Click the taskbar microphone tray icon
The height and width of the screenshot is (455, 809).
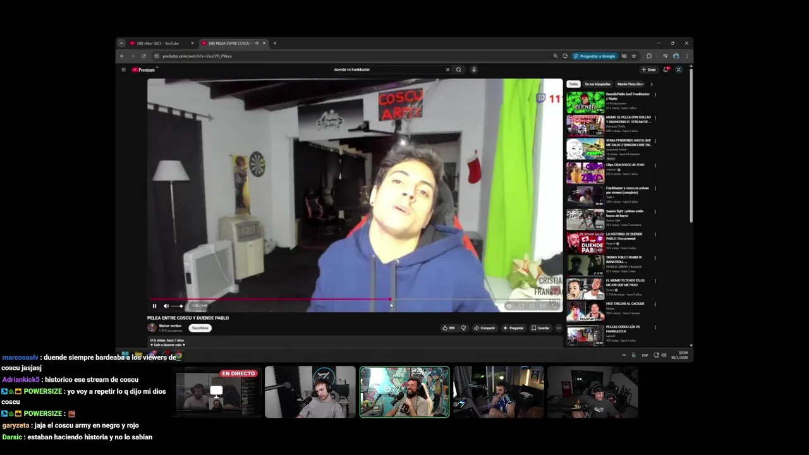pos(633,355)
